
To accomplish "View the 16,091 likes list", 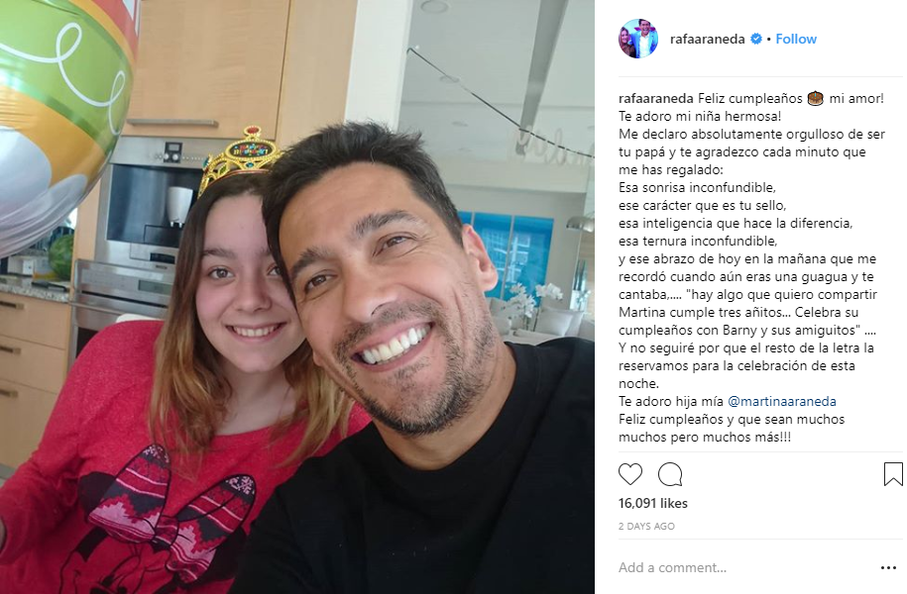I will click(x=653, y=503).
